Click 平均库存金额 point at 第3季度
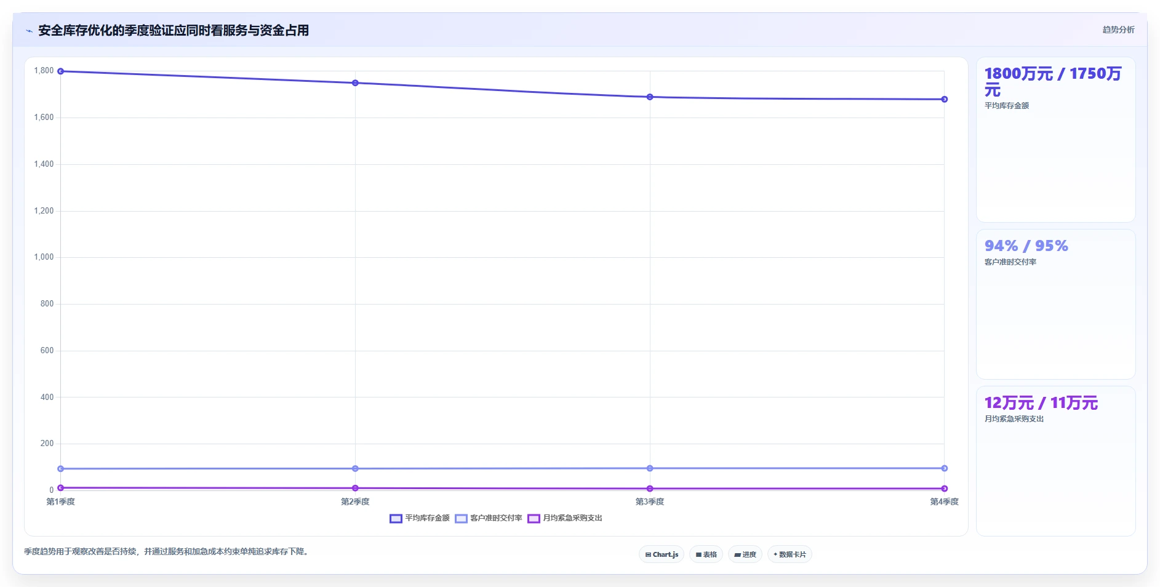The width and height of the screenshot is (1160, 587). pos(650,97)
